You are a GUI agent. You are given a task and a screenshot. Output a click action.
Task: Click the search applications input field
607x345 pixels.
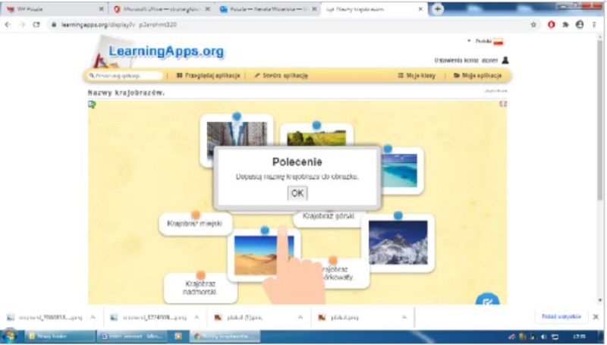(x=125, y=75)
